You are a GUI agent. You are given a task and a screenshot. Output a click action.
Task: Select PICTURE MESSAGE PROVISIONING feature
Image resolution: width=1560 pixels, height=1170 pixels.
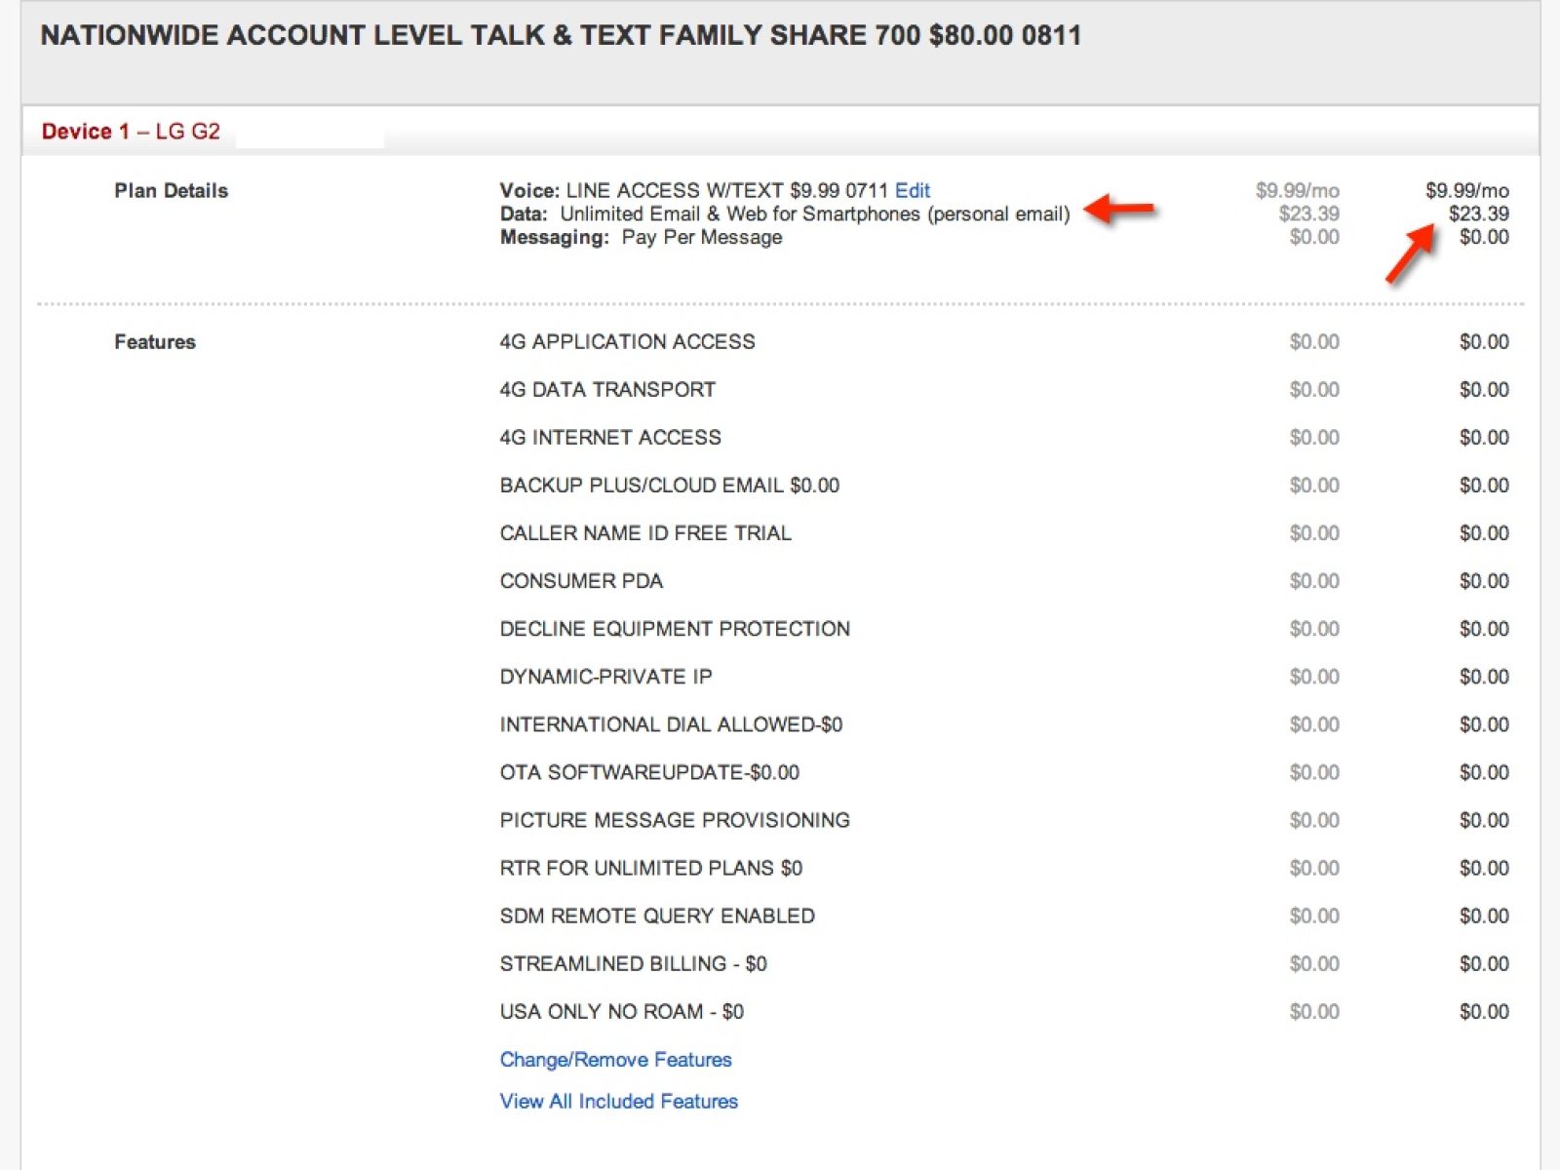tap(675, 820)
